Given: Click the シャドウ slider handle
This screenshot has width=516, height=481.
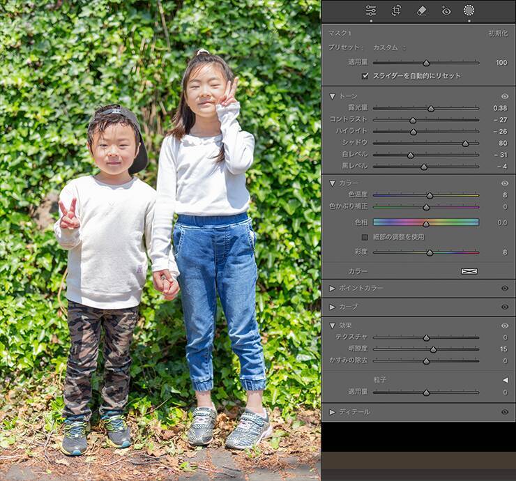Looking at the screenshot, I should coord(465,144).
